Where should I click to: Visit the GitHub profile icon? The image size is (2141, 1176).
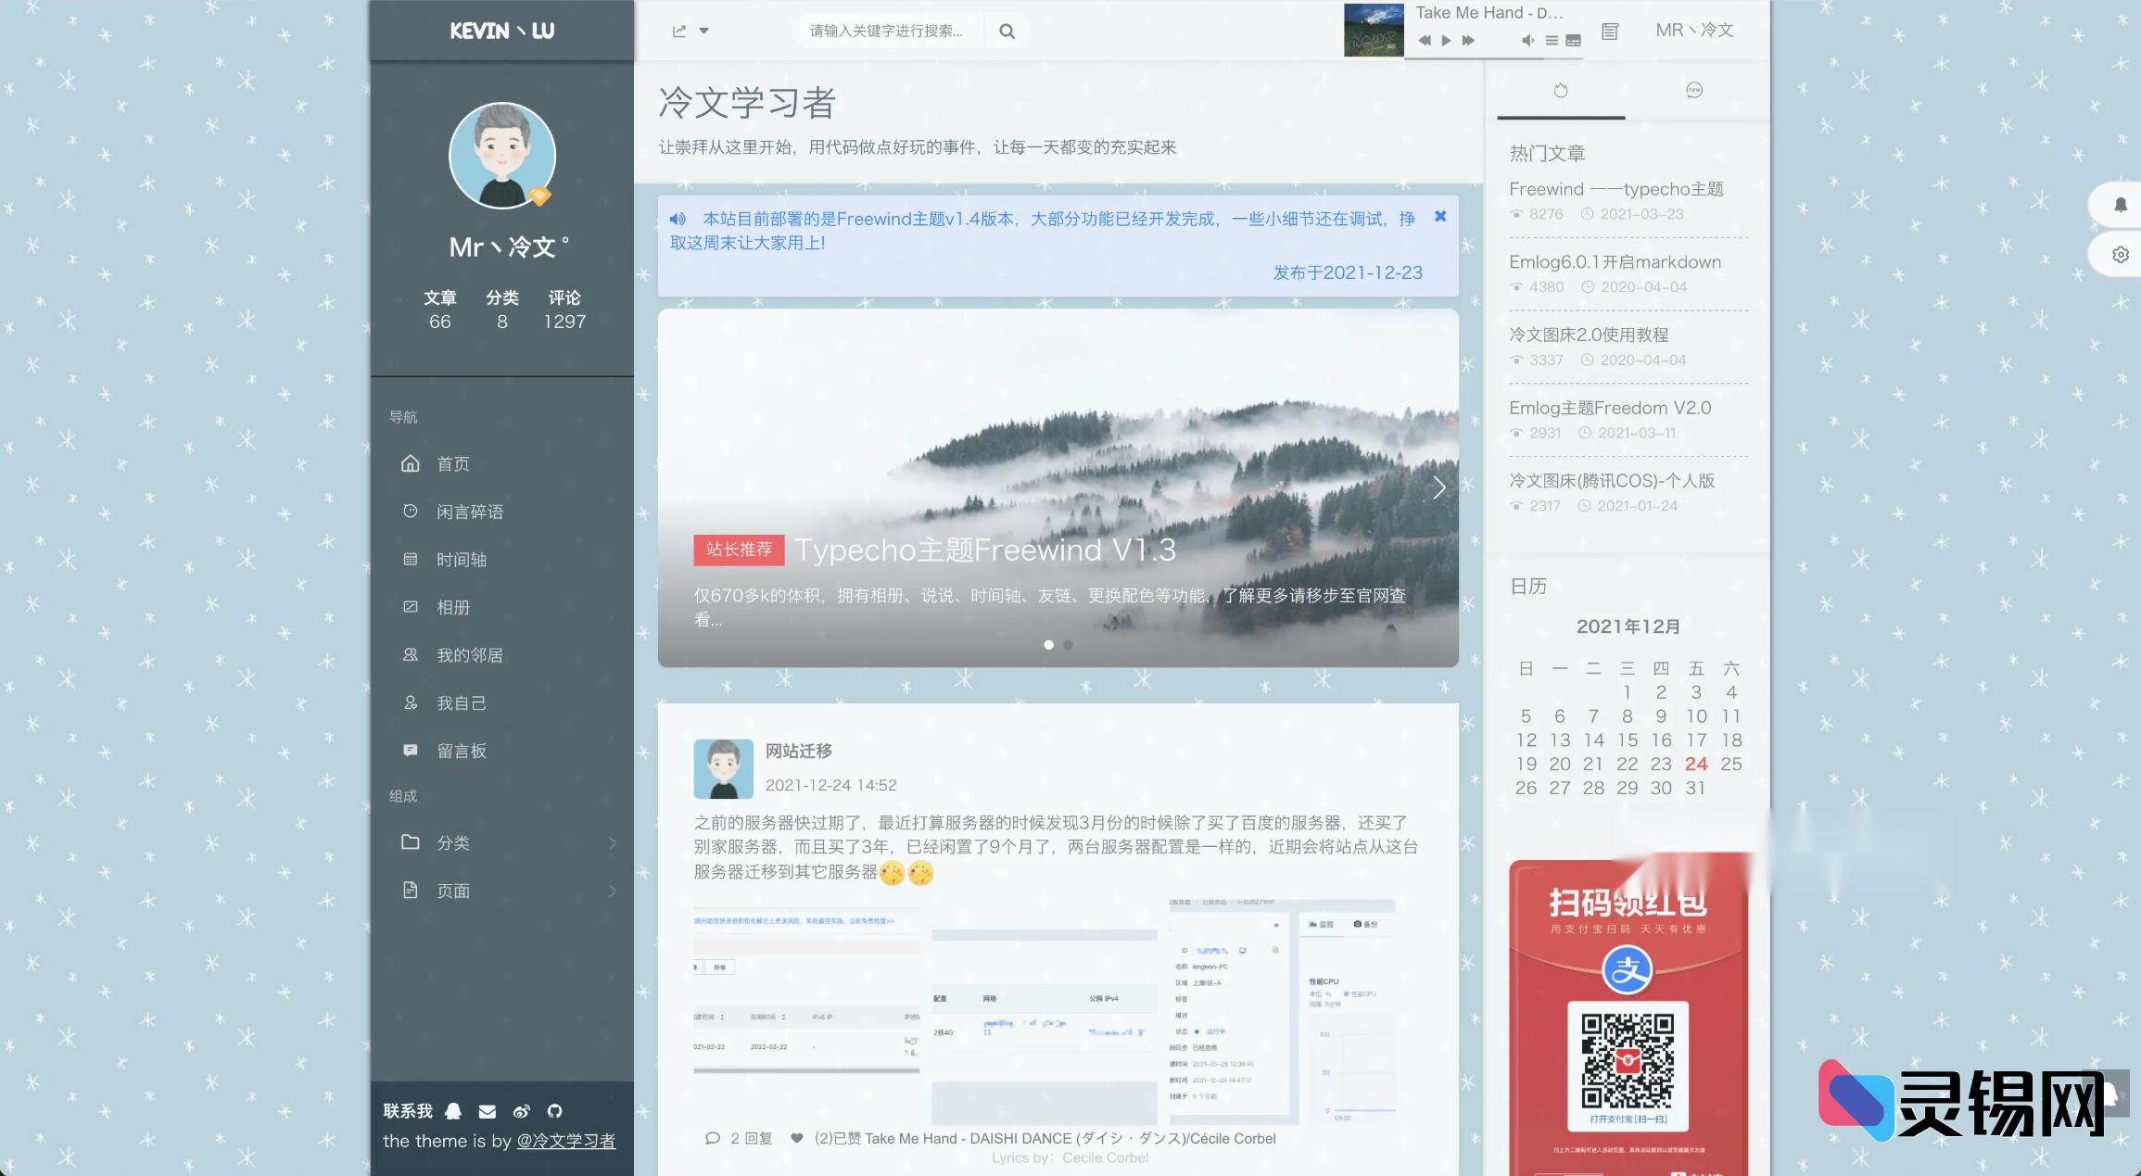(x=555, y=1111)
